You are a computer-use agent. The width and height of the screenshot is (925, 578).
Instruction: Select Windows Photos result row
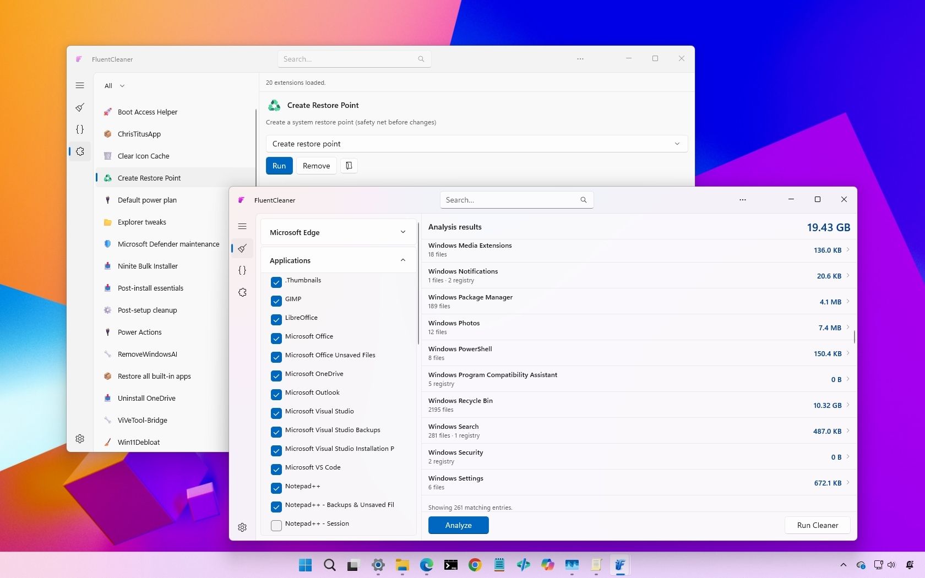pos(639,327)
